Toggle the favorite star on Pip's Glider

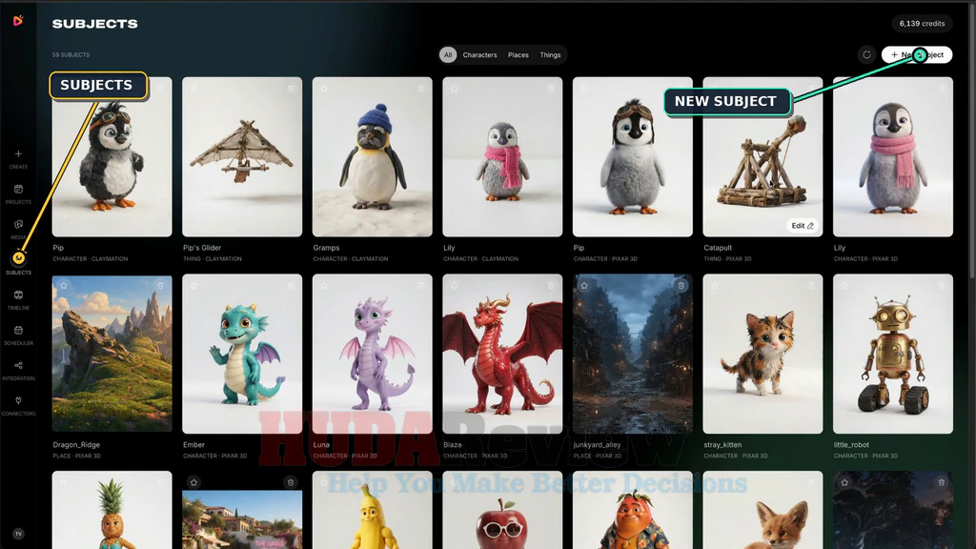(193, 89)
